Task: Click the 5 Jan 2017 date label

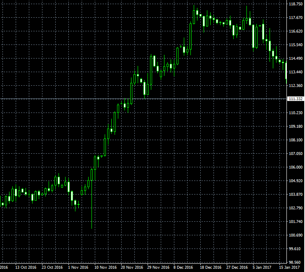Action: [262, 267]
